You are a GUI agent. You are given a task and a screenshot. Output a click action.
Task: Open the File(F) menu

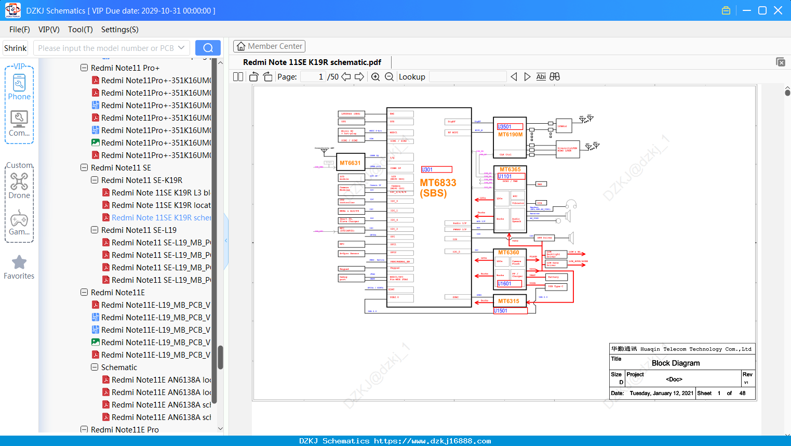pyautogui.click(x=20, y=30)
